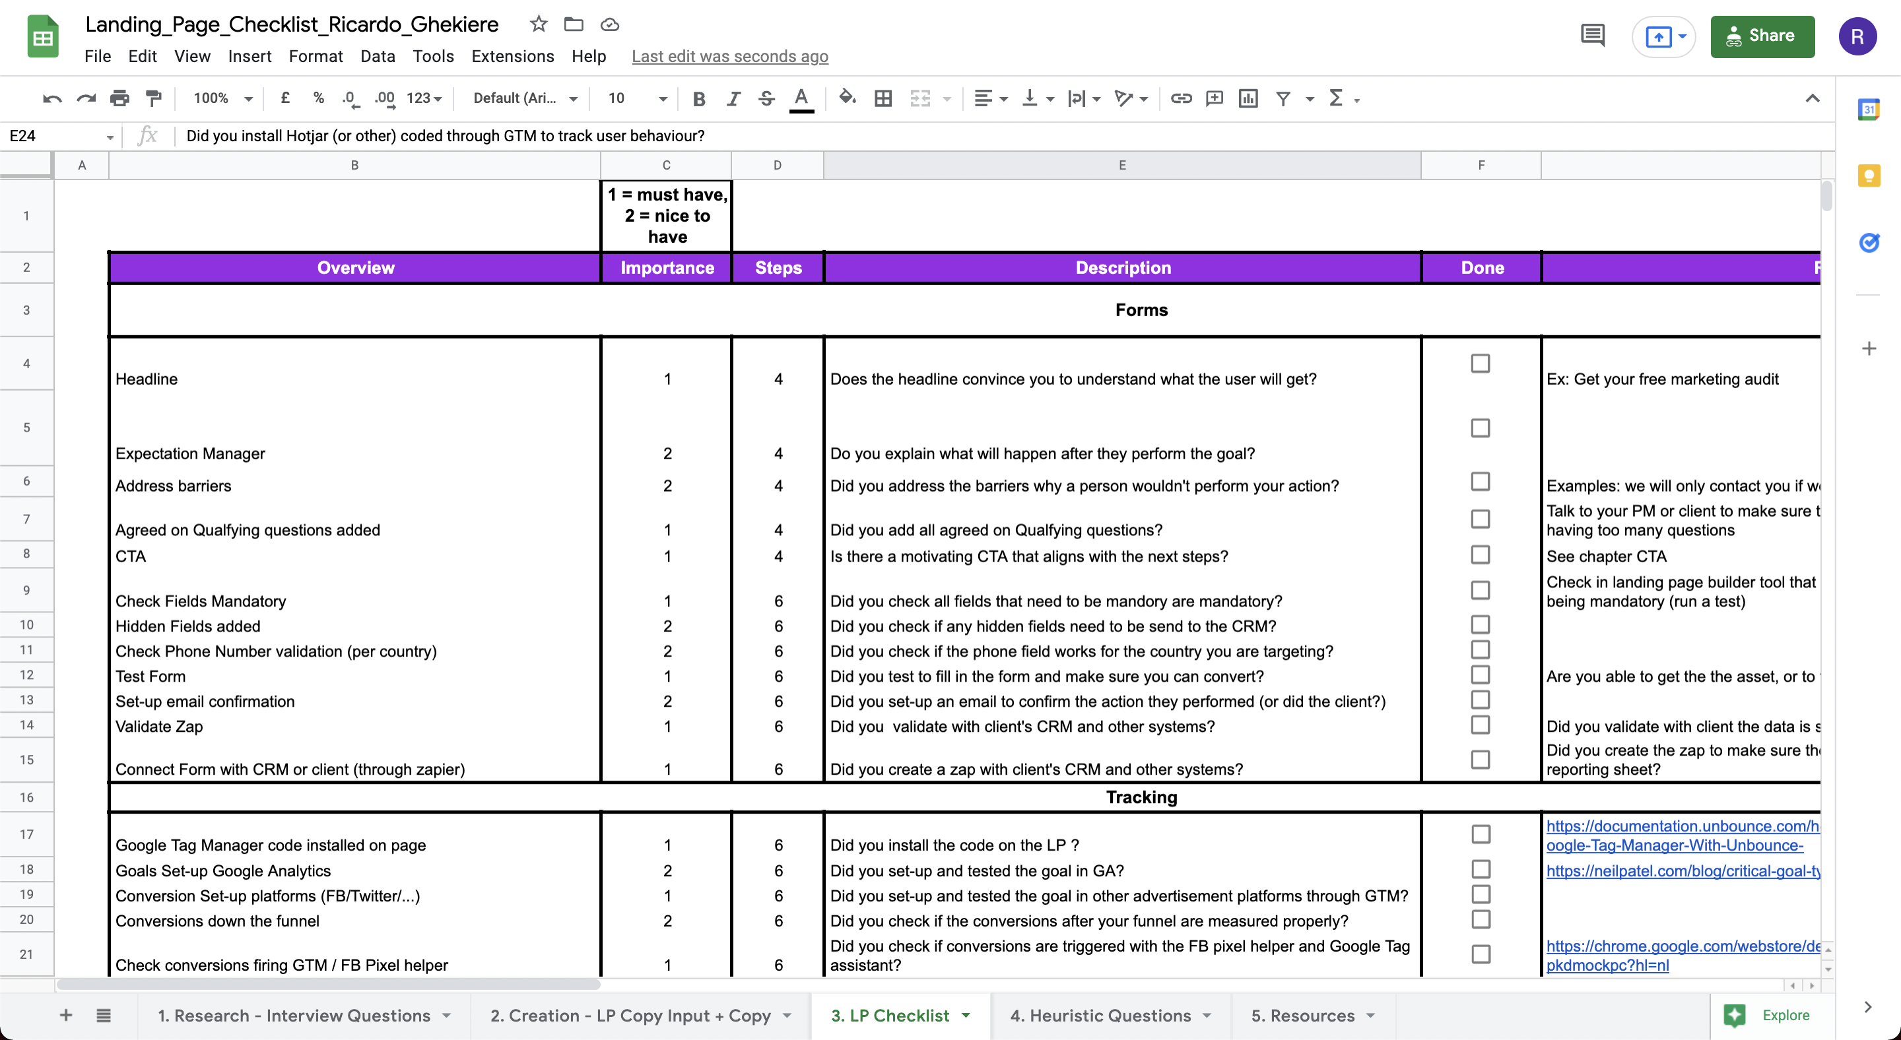
Task: Open the font family dropdown
Action: point(525,98)
